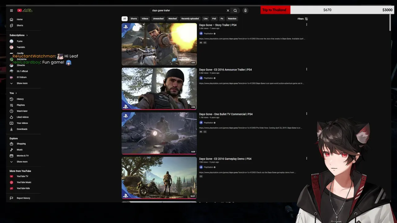Go to Home in the sidebar
The height and width of the screenshot is (223, 397).
(x=20, y=20)
